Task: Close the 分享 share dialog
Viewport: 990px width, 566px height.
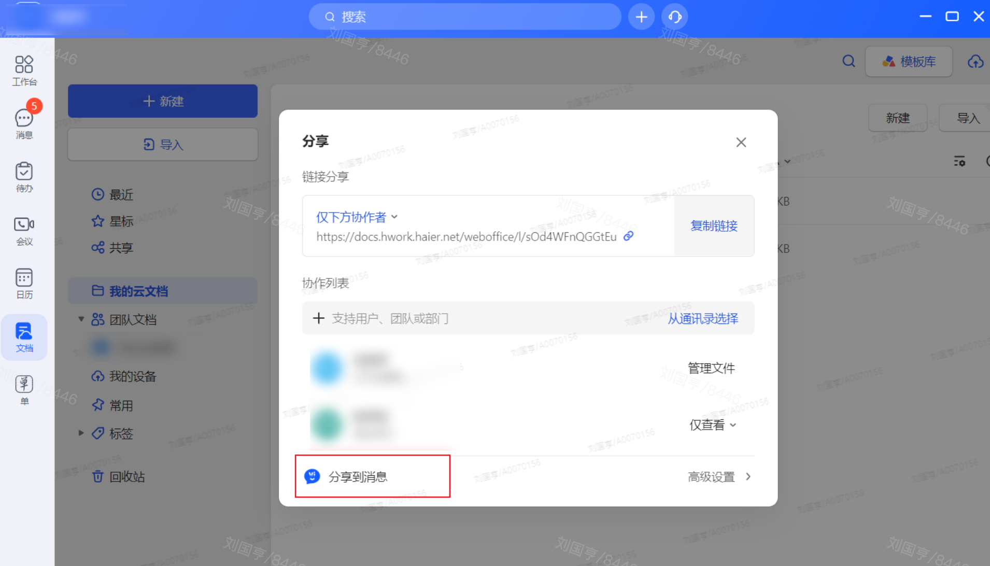Action: 741,142
